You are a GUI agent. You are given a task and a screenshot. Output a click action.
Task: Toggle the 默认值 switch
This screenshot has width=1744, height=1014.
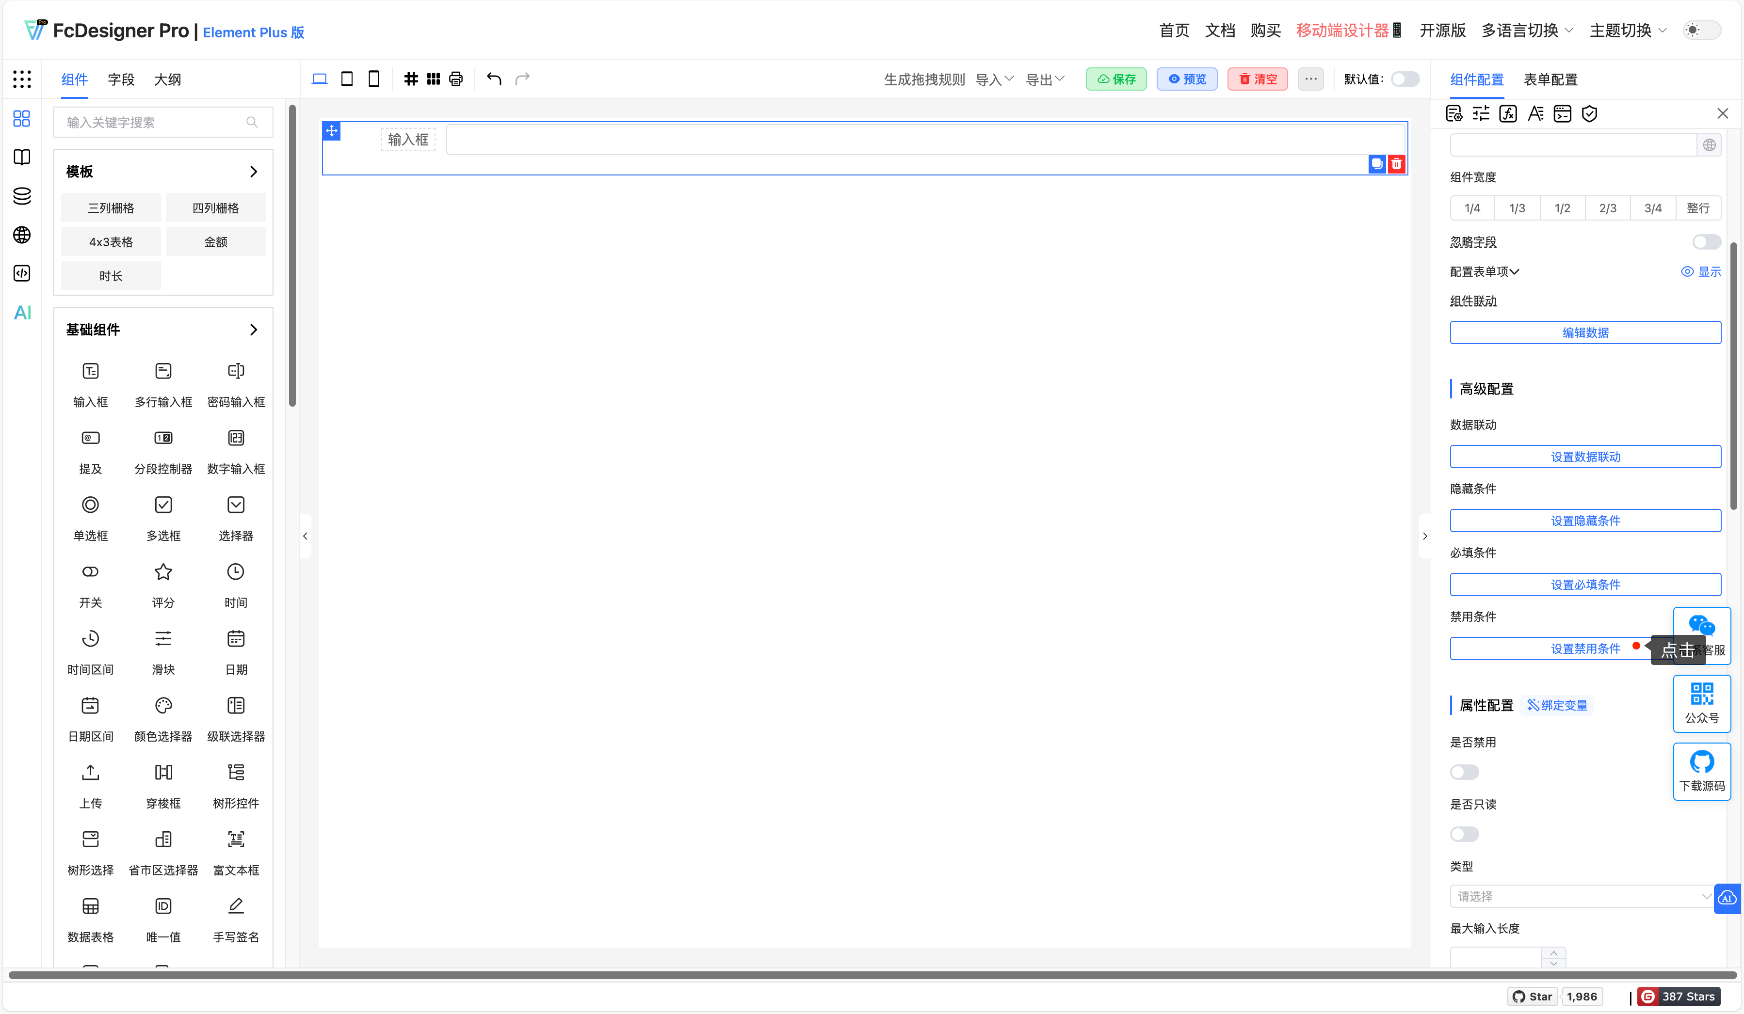pyautogui.click(x=1405, y=79)
